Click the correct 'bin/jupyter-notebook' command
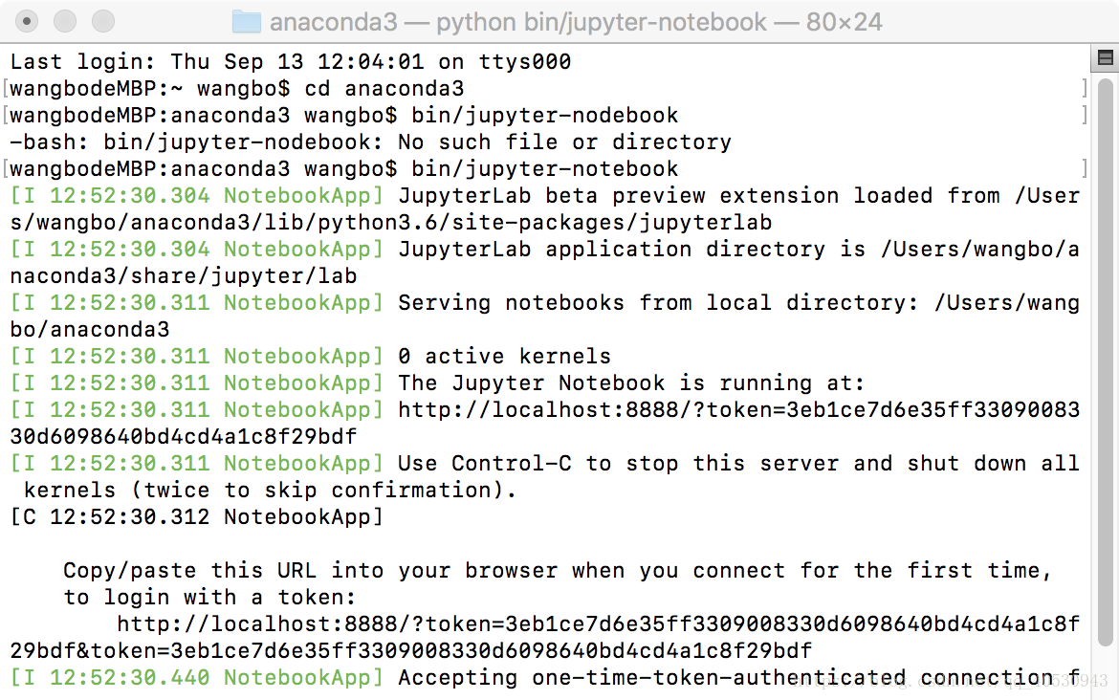The image size is (1119, 700). (544, 169)
